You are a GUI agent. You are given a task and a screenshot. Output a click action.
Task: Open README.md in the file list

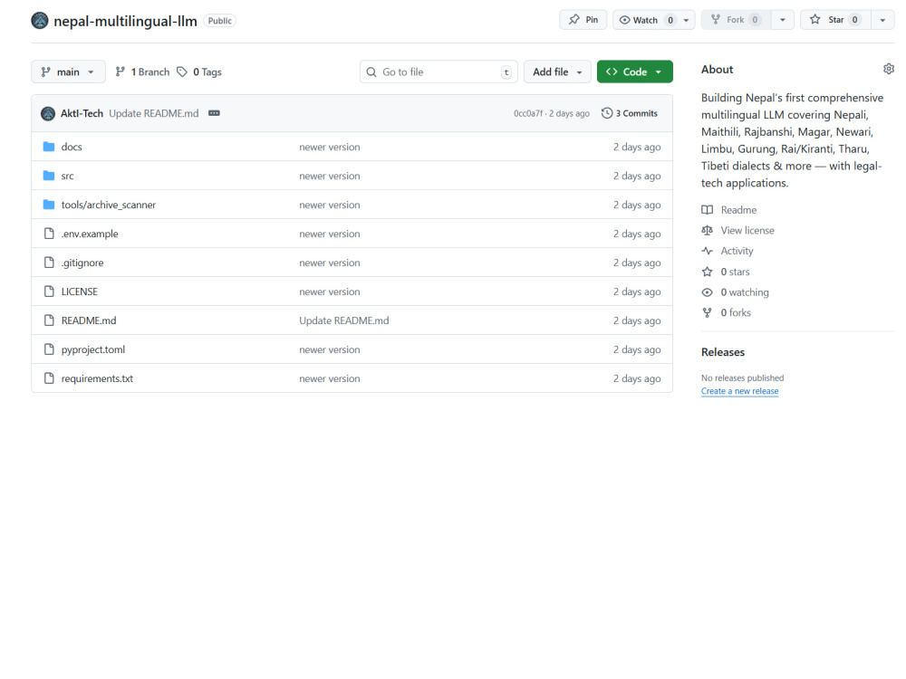click(89, 320)
